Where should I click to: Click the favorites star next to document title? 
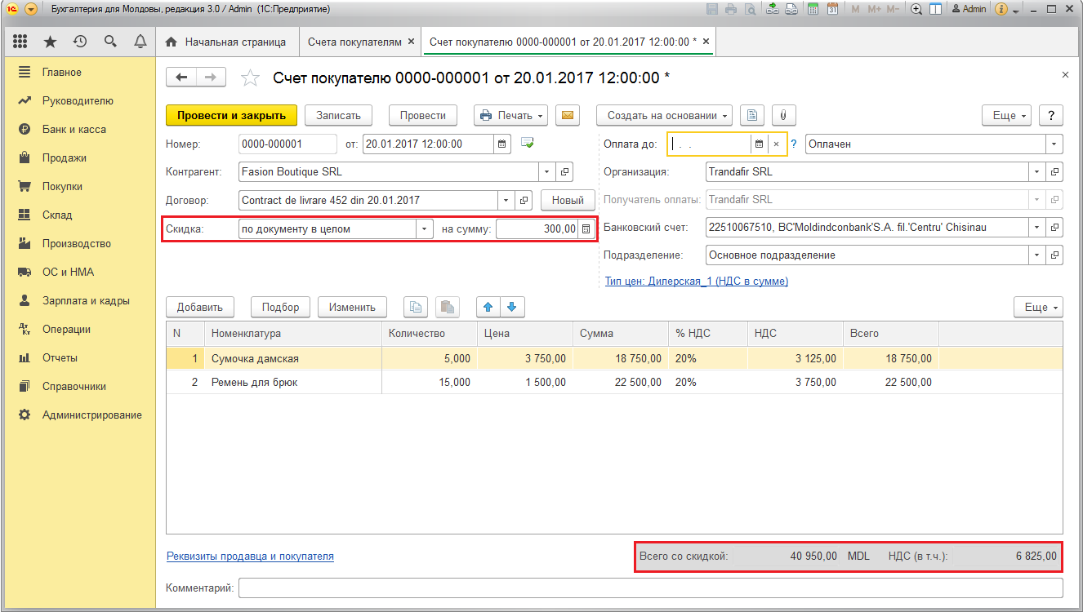(x=251, y=78)
